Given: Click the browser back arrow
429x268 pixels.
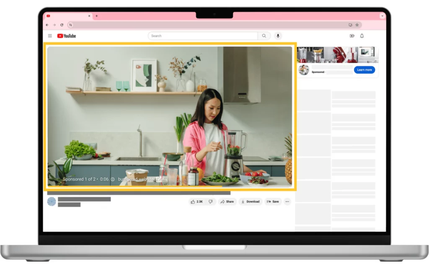Looking at the screenshot, I should (47, 25).
